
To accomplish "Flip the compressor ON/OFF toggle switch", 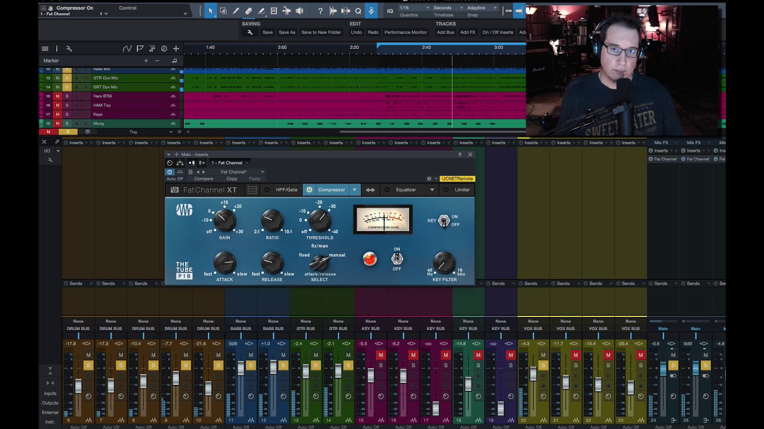I will tap(397, 259).
